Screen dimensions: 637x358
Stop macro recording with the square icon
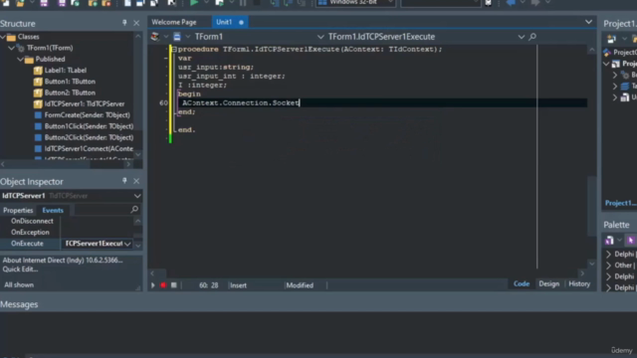tap(174, 285)
